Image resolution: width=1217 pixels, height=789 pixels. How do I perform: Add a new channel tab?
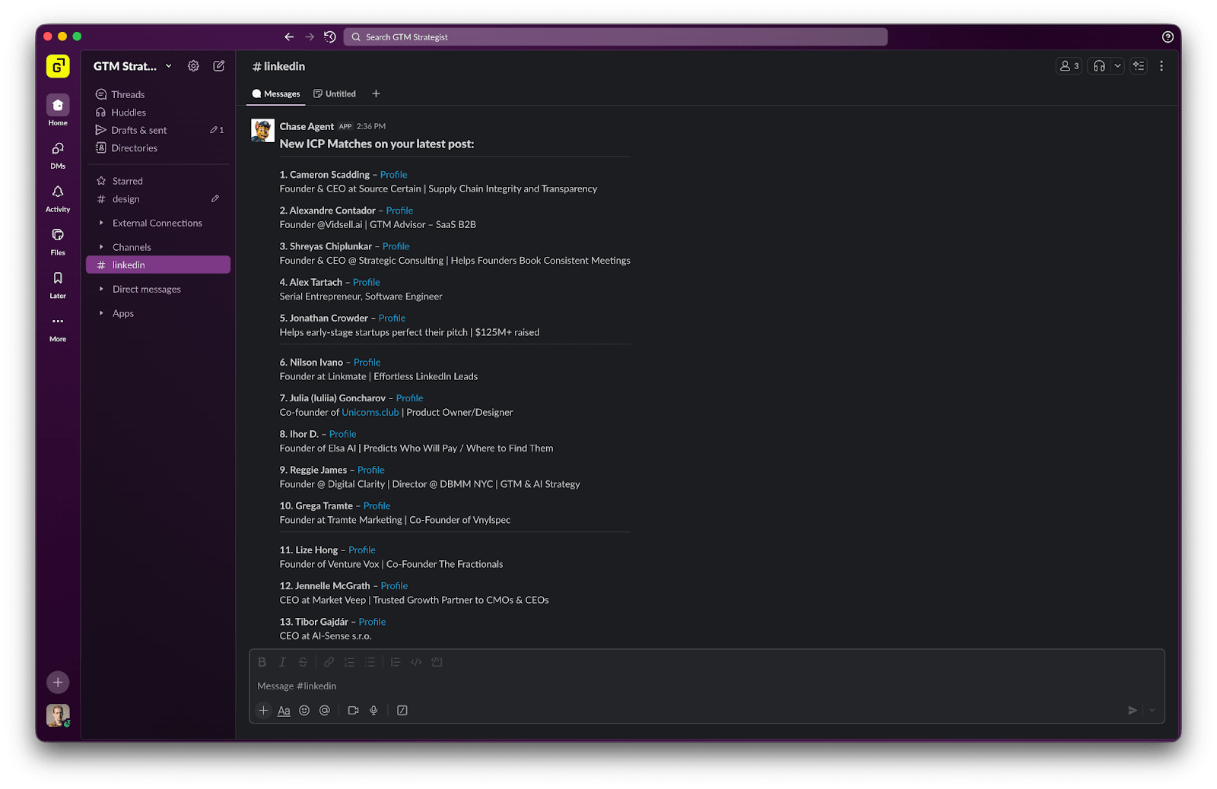tap(376, 94)
